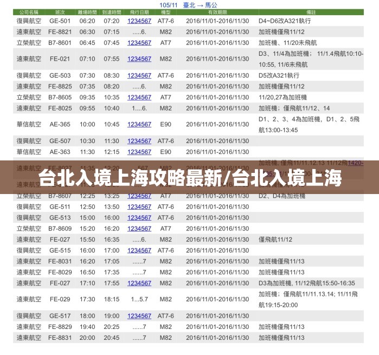Image resolution: width=379 pixels, height=355 pixels.
Task: Select flight number B7-8609
Action: [60, 229]
